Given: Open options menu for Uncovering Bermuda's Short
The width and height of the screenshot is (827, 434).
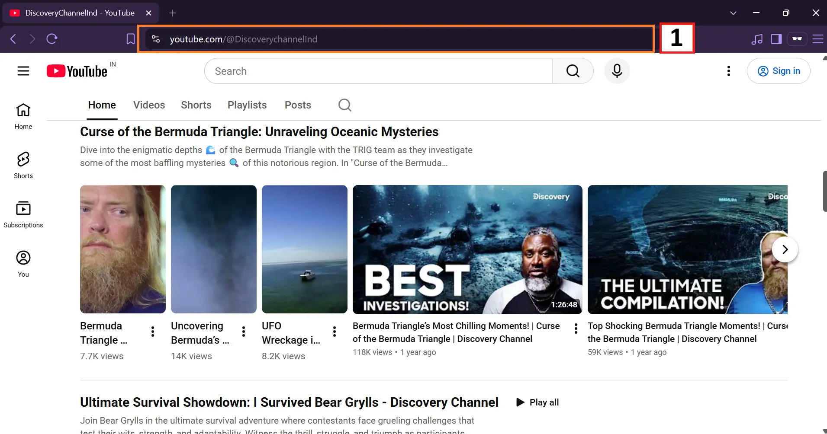Looking at the screenshot, I should tap(244, 332).
